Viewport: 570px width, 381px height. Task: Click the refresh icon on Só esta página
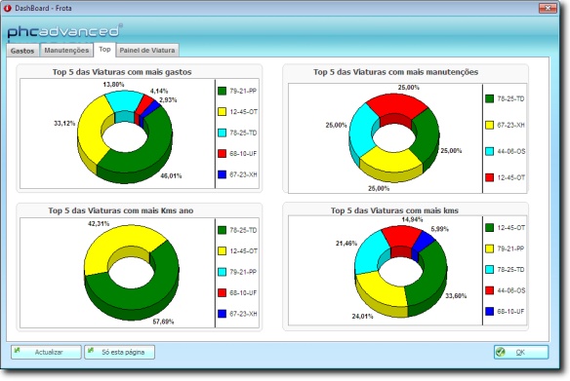point(91,351)
